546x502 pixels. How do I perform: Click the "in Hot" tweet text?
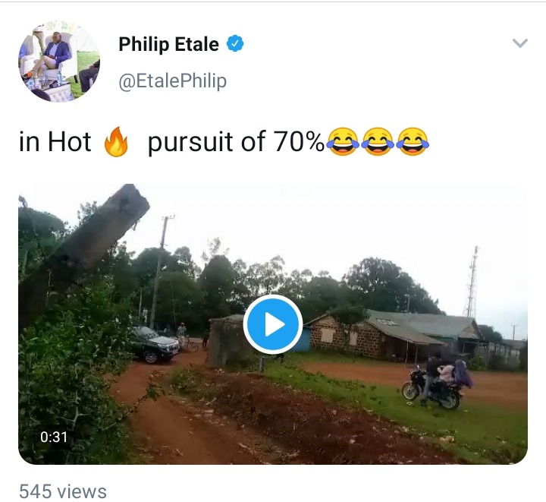pyautogui.click(x=55, y=141)
